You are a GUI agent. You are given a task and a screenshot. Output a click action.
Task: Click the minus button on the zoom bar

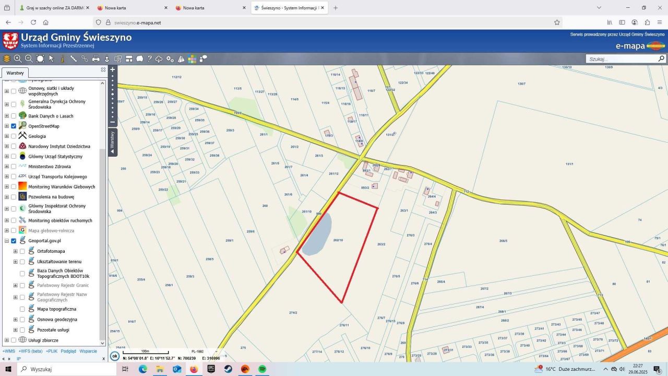(x=112, y=123)
